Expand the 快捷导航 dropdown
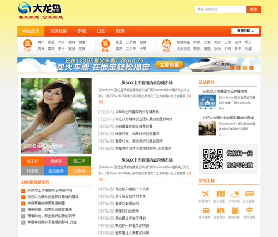Viewport: 278px width, 237px height. [x=245, y=31]
